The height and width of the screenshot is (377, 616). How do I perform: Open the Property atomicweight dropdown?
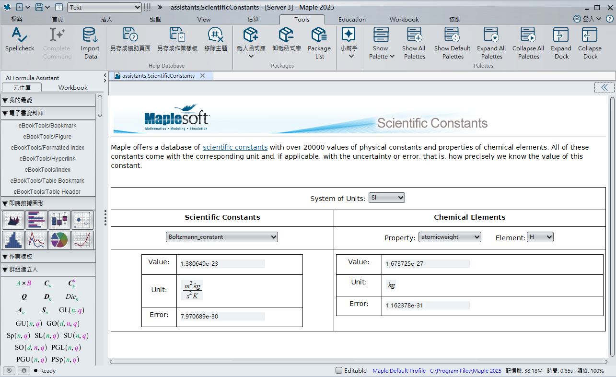pyautogui.click(x=450, y=237)
